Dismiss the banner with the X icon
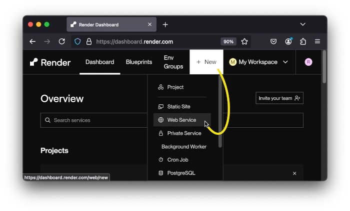 [294, 174]
